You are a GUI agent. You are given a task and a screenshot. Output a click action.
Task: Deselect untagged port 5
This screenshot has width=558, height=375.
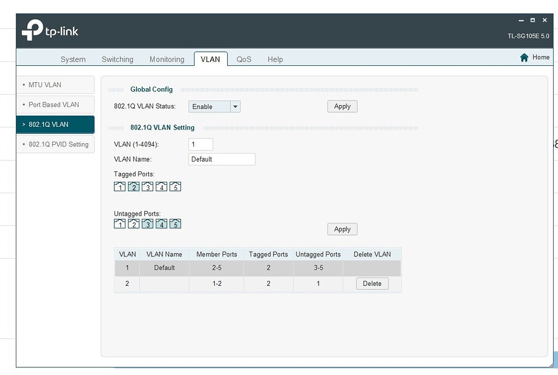[174, 223]
